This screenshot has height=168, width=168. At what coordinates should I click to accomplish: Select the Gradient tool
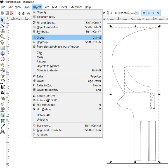point(3,115)
